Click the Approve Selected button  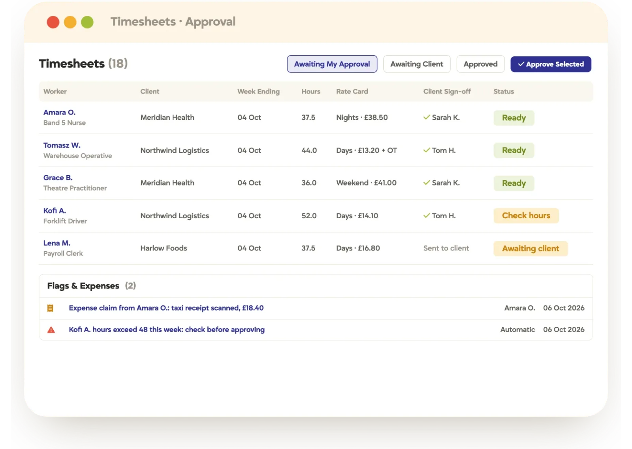551,64
